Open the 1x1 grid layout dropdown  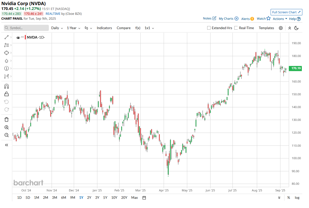[x=149, y=28]
